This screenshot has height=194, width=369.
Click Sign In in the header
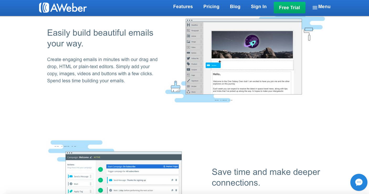click(x=259, y=7)
